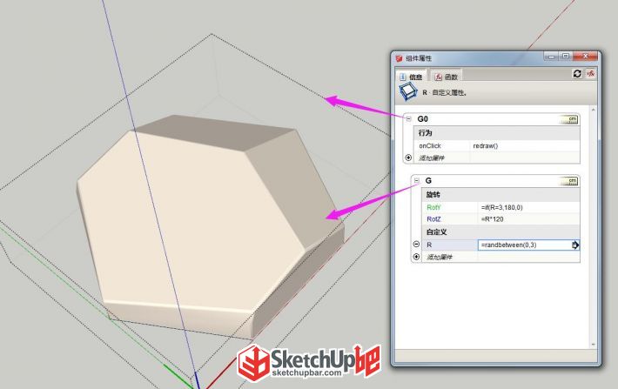Select the onClick attribute name
The image size is (618, 389).
[x=430, y=146]
